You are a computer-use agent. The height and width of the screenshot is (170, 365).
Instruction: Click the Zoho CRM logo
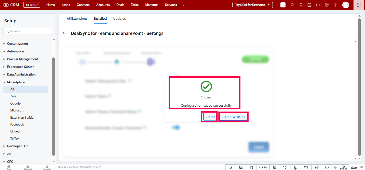point(11,5)
